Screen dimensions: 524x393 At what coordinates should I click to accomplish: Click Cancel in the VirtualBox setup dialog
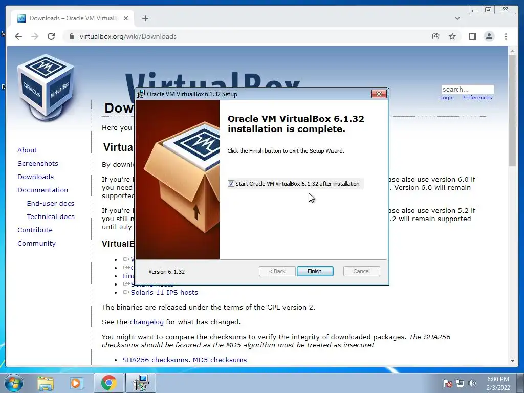coord(361,271)
